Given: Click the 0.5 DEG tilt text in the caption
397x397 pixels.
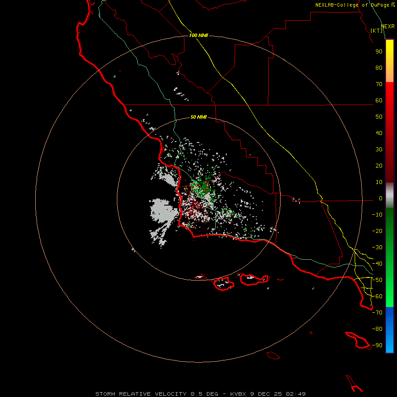Looking at the screenshot, I should 204,394.
